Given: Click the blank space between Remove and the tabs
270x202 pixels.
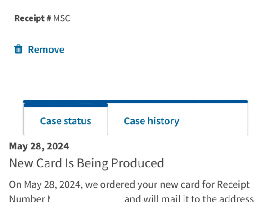Looking at the screenshot, I should (135, 76).
